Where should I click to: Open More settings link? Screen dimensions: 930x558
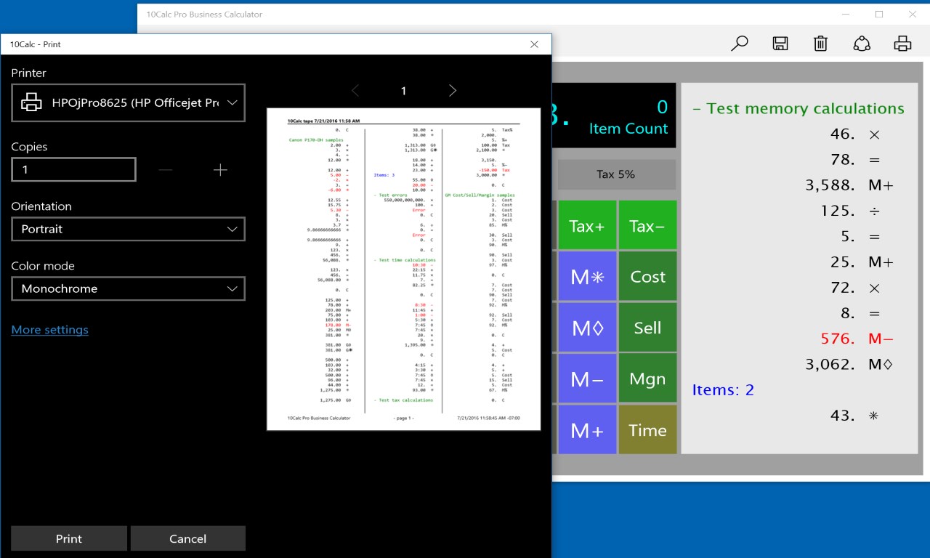[x=49, y=329]
